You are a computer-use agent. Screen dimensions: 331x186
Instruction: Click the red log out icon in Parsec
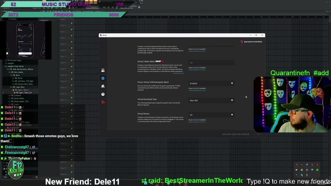[103, 102]
